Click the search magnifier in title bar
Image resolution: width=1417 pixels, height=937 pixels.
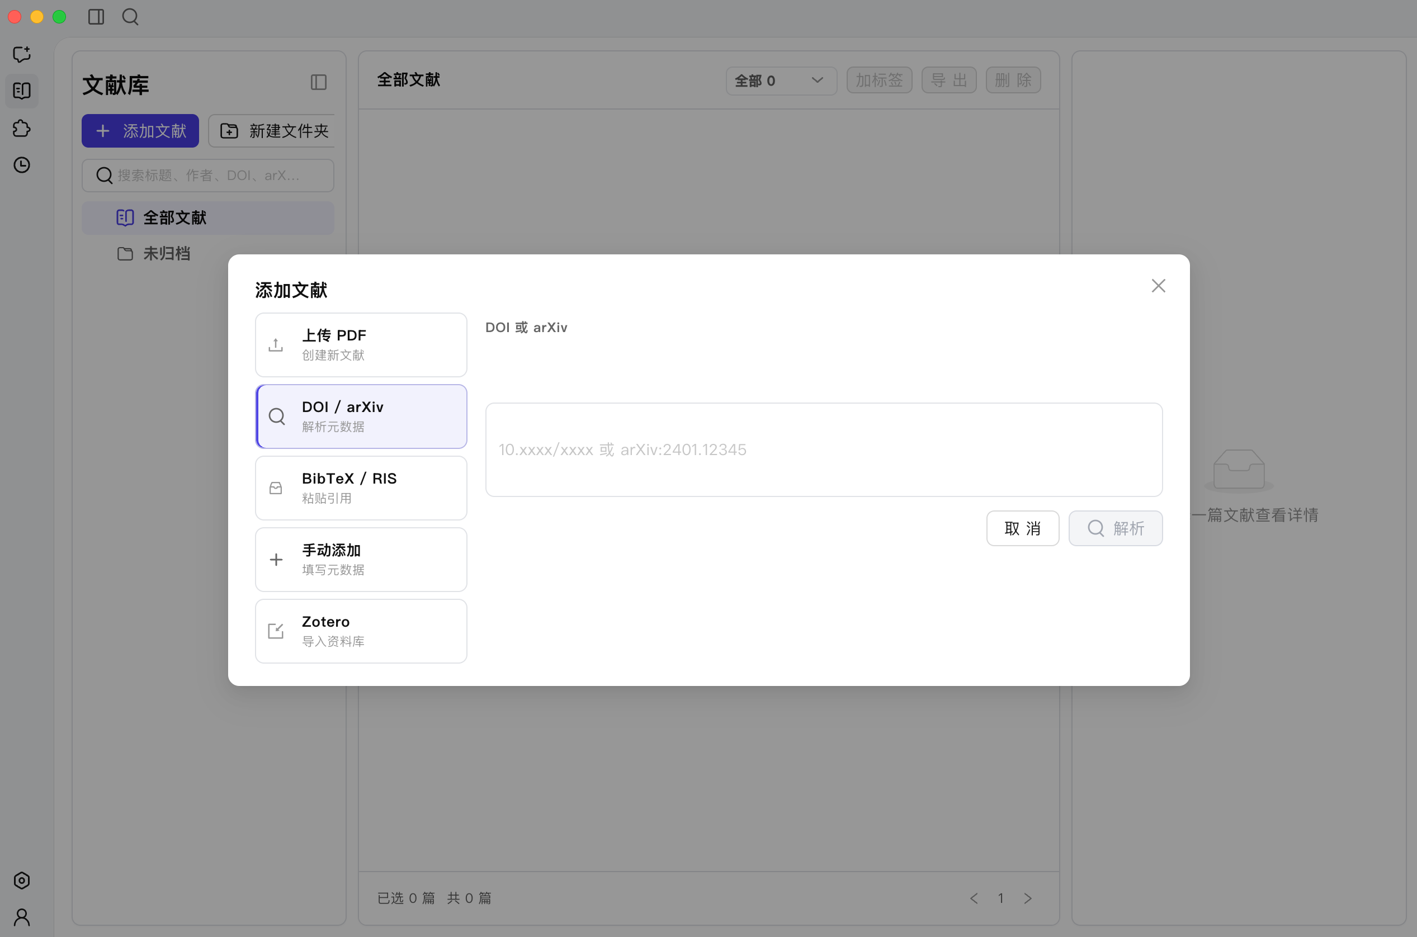click(130, 17)
